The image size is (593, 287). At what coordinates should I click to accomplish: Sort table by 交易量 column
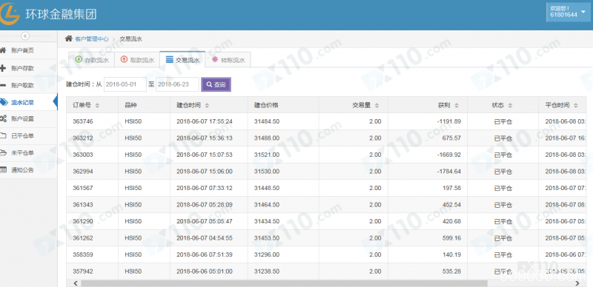click(x=377, y=105)
